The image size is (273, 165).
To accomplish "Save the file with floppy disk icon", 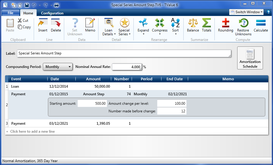I will click(x=27, y=5).
